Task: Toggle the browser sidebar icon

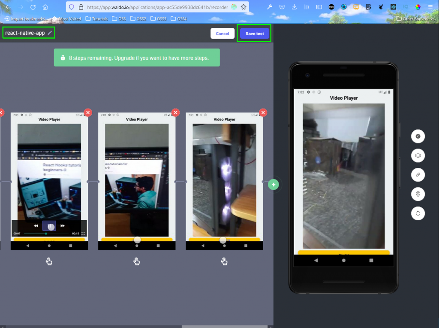Action: 319,7
